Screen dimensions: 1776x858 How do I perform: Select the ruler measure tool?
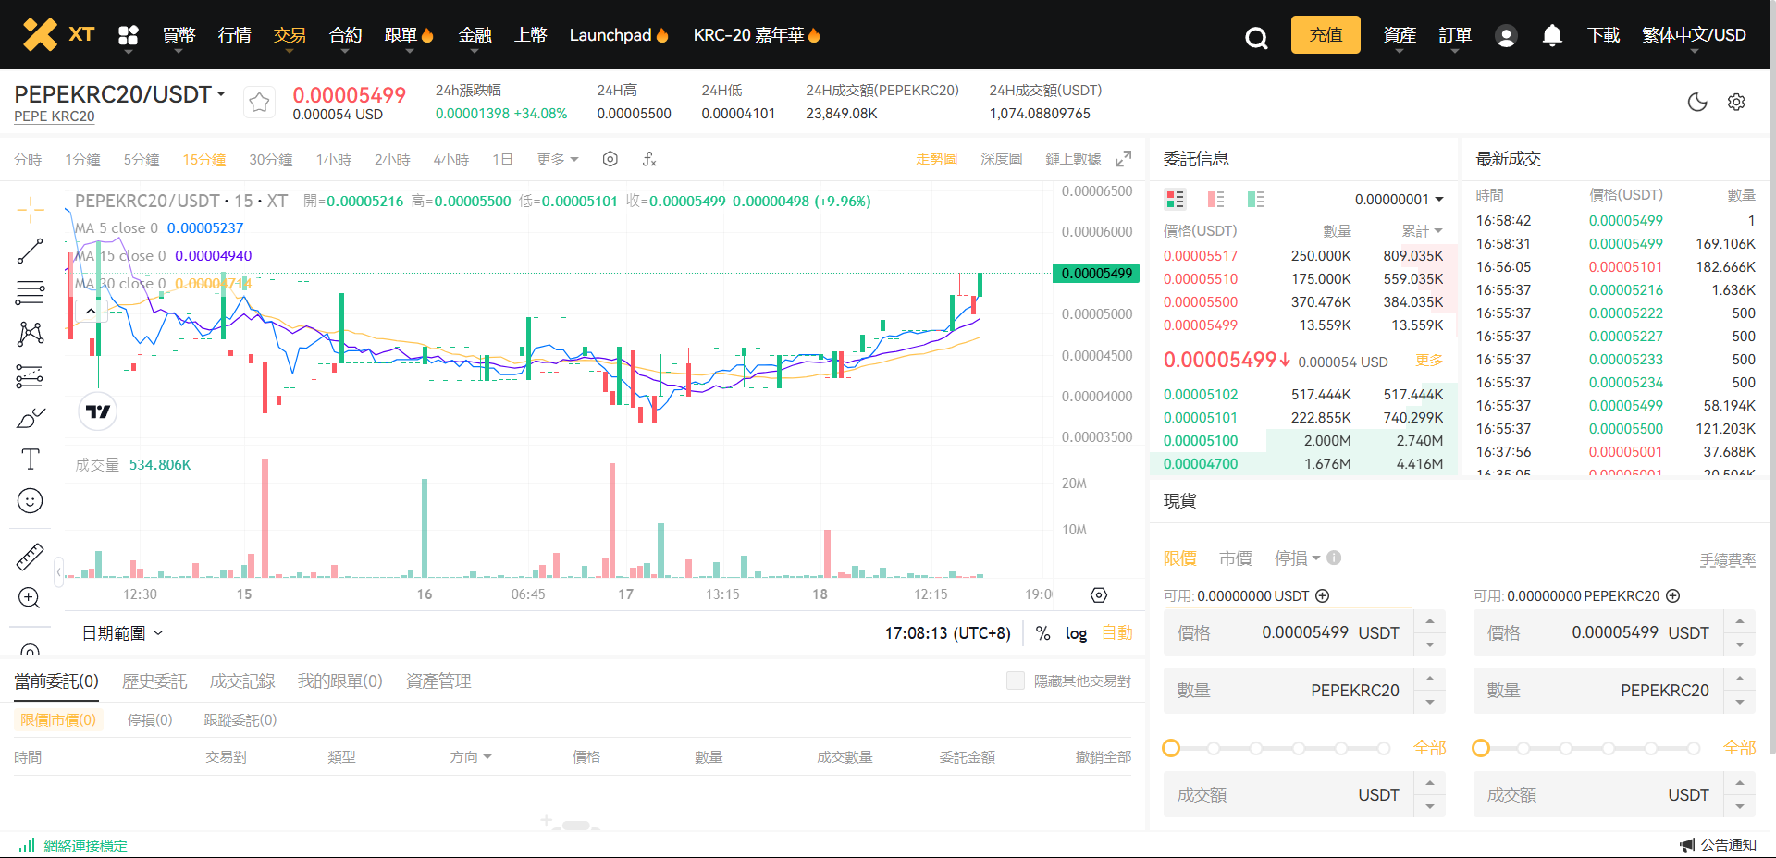coord(31,556)
